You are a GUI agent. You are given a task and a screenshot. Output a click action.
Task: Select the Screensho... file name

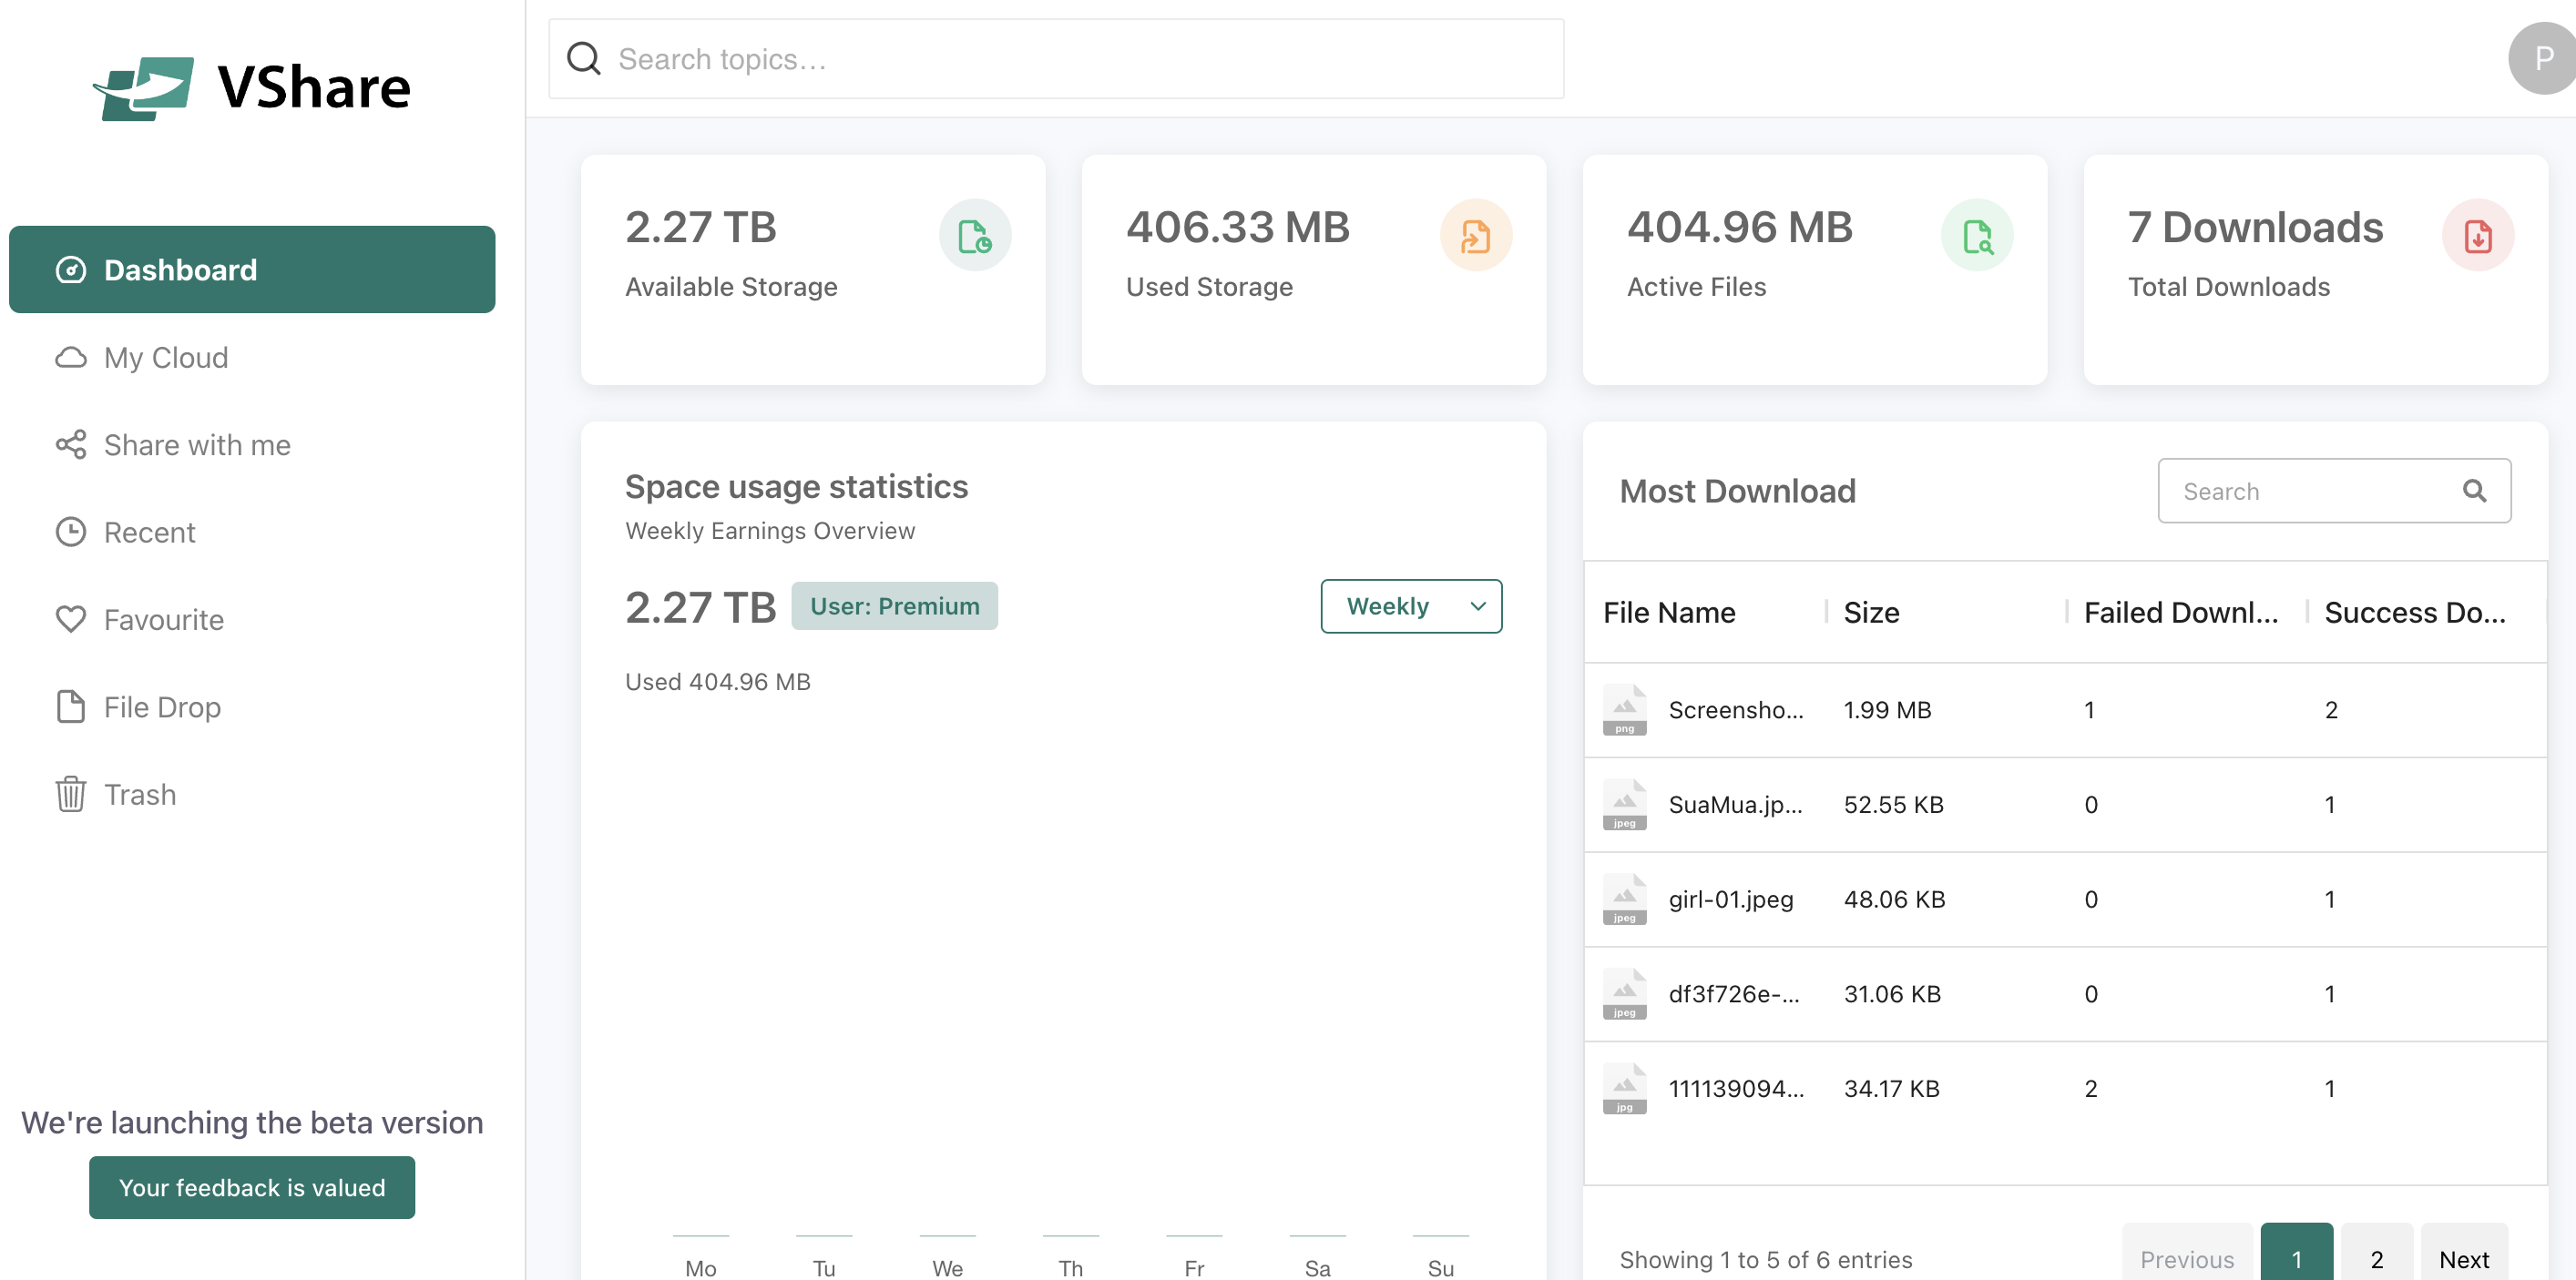(x=1736, y=709)
